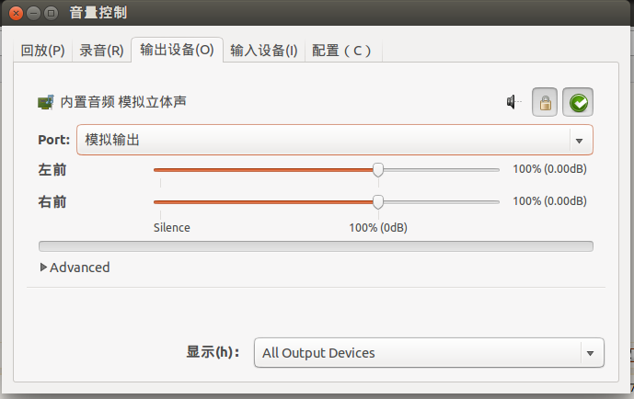Switch to the 回放(P) tab
Image resolution: width=634 pixels, height=399 pixels.
click(43, 51)
